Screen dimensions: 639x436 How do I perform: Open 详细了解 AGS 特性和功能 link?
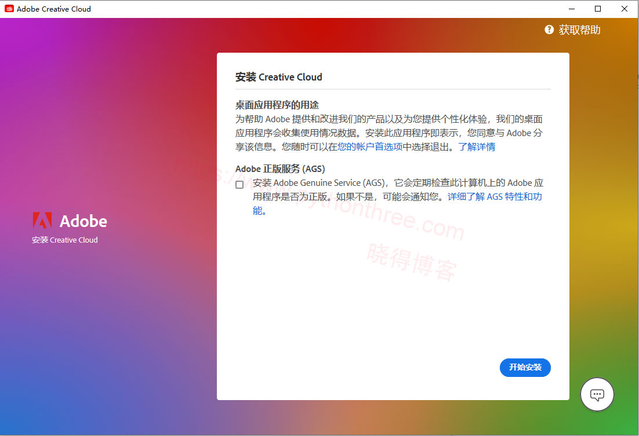tap(495, 197)
